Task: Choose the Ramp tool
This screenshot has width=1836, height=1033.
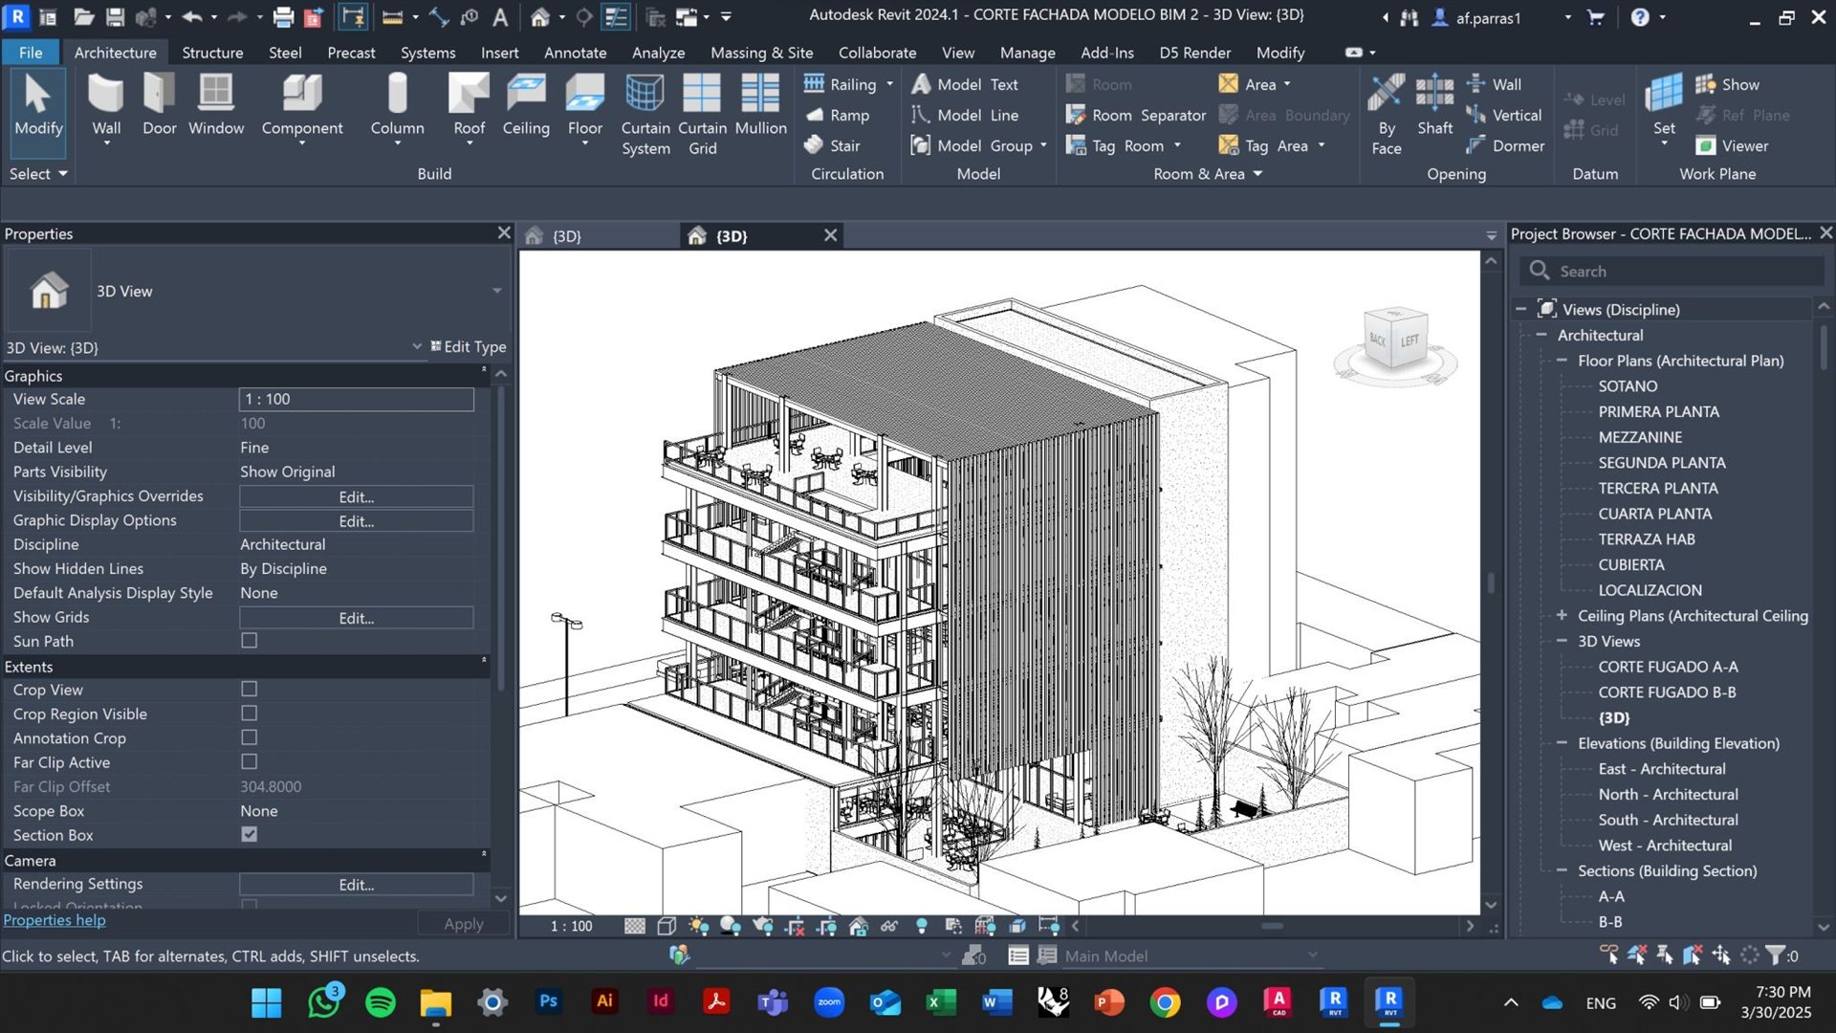Action: point(837,115)
